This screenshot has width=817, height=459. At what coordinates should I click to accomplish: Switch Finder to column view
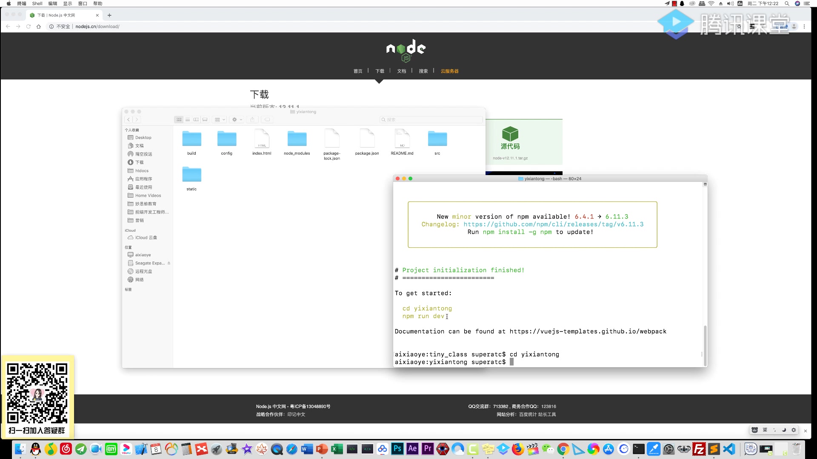[x=196, y=120]
